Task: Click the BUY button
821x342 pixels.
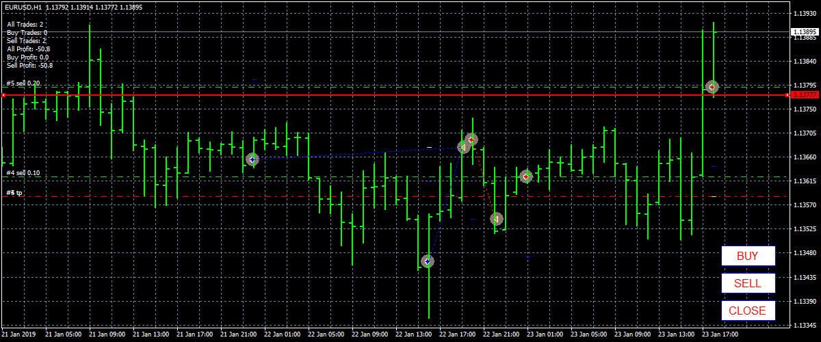Action: [x=748, y=256]
